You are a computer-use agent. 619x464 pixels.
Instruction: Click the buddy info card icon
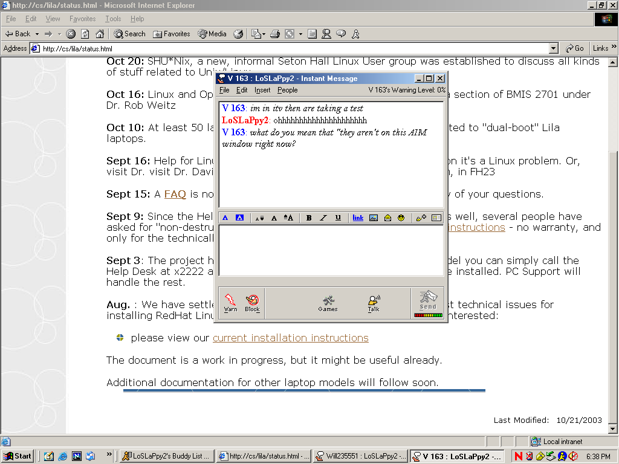[436, 217]
